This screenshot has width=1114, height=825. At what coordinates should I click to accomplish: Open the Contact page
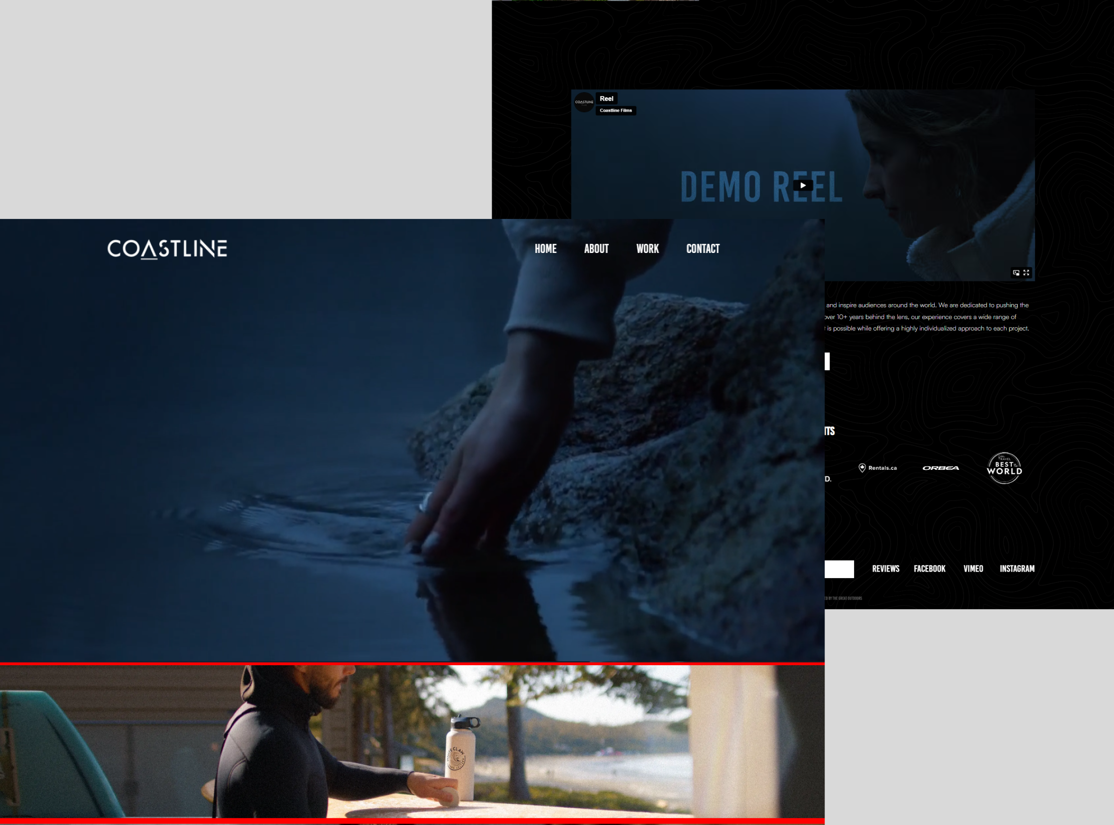(702, 249)
